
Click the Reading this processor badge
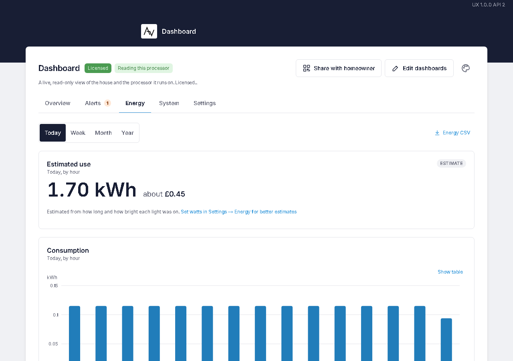pyautogui.click(x=143, y=68)
